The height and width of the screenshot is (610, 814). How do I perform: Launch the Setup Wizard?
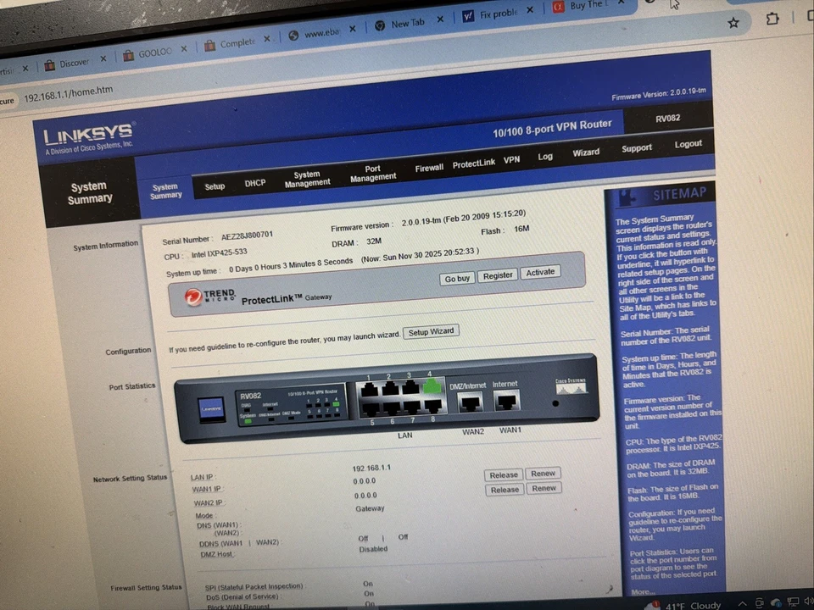click(431, 331)
